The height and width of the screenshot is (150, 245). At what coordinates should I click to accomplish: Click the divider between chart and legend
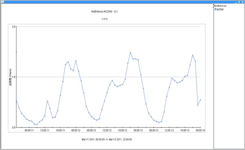point(213,74)
